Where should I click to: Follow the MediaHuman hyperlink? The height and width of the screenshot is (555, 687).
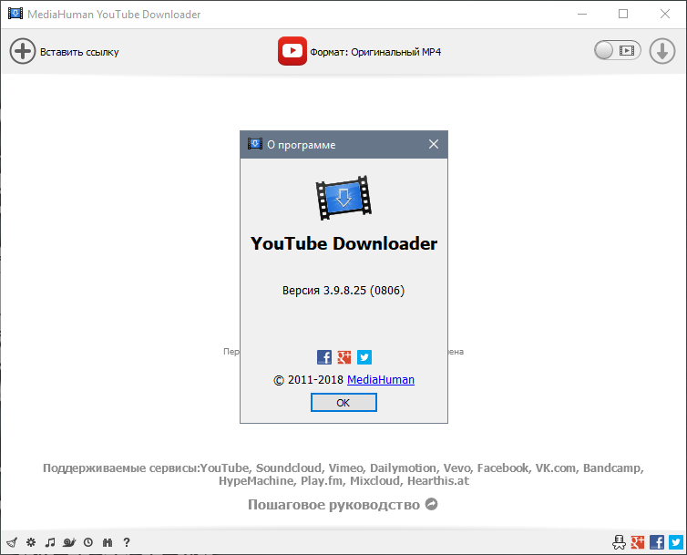(381, 380)
